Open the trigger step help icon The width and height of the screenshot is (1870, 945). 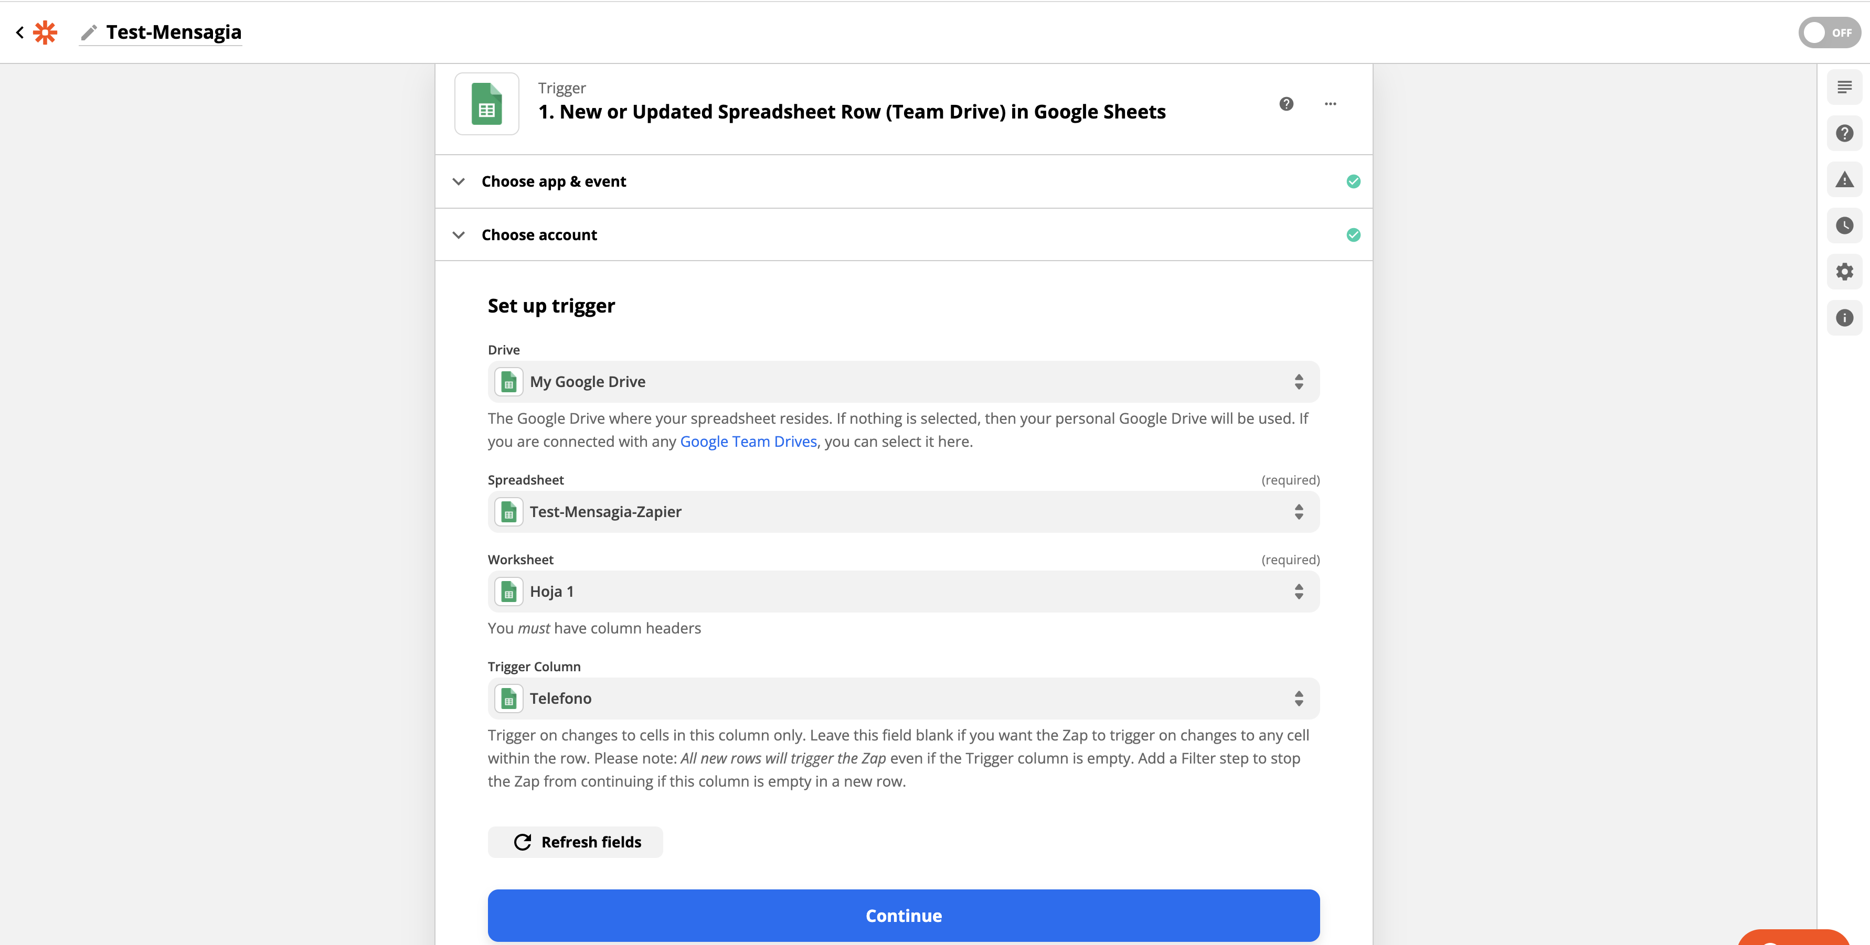(x=1285, y=104)
